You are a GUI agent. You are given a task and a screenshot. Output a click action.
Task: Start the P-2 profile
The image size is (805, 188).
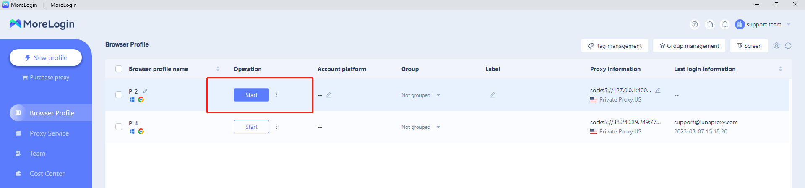[251, 95]
